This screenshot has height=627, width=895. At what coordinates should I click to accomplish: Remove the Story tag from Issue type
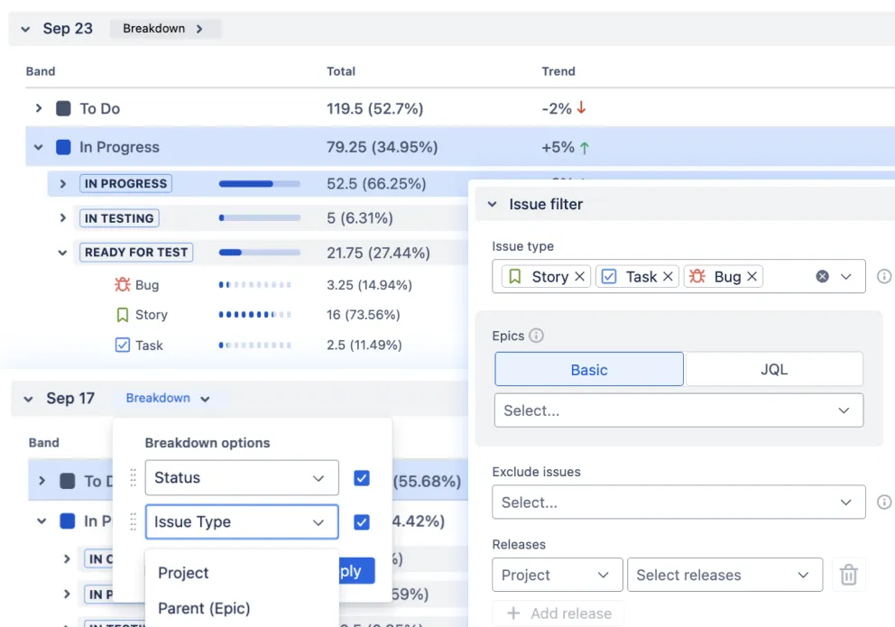[x=579, y=277]
